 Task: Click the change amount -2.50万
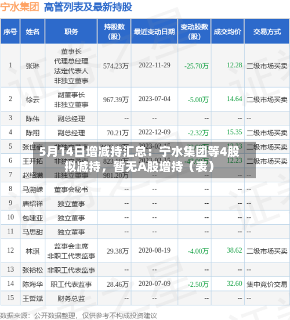pos(198,285)
